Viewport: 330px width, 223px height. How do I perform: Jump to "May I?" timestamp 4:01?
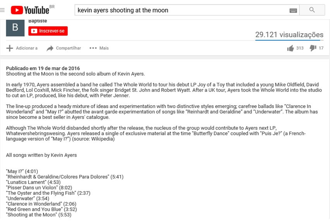pos(32,172)
